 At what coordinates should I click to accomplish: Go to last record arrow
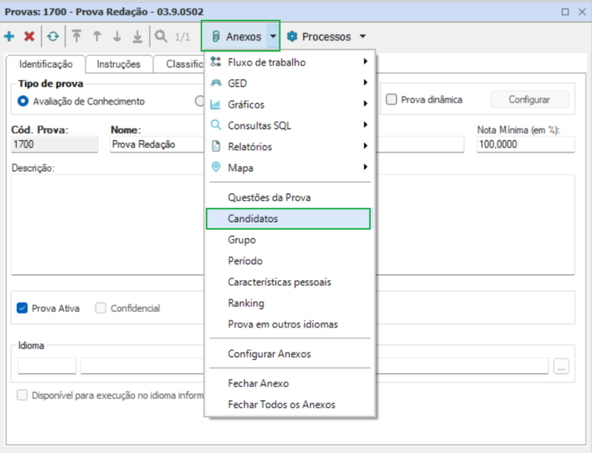137,37
